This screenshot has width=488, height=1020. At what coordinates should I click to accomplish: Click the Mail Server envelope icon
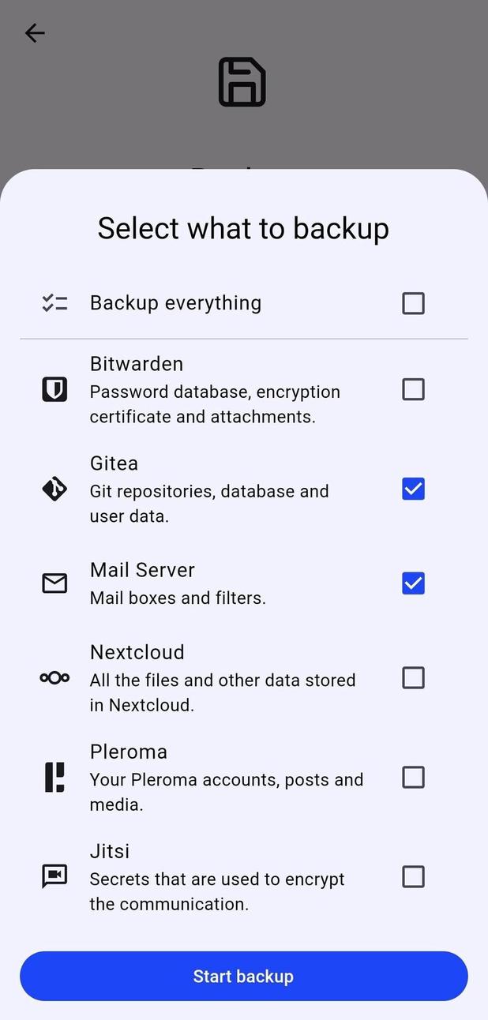pyautogui.click(x=54, y=583)
